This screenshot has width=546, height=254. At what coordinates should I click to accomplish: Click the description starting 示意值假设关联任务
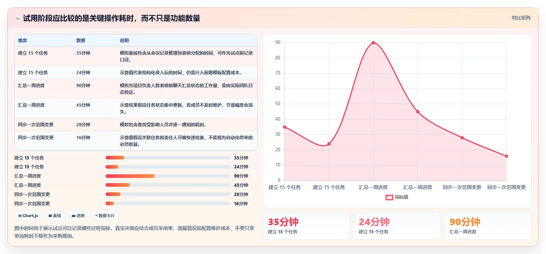tap(186, 141)
